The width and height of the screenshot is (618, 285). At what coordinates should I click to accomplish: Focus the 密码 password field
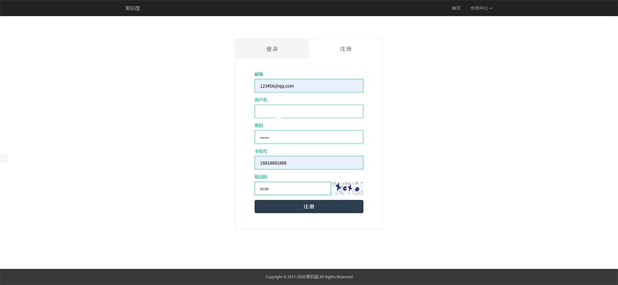(x=309, y=137)
